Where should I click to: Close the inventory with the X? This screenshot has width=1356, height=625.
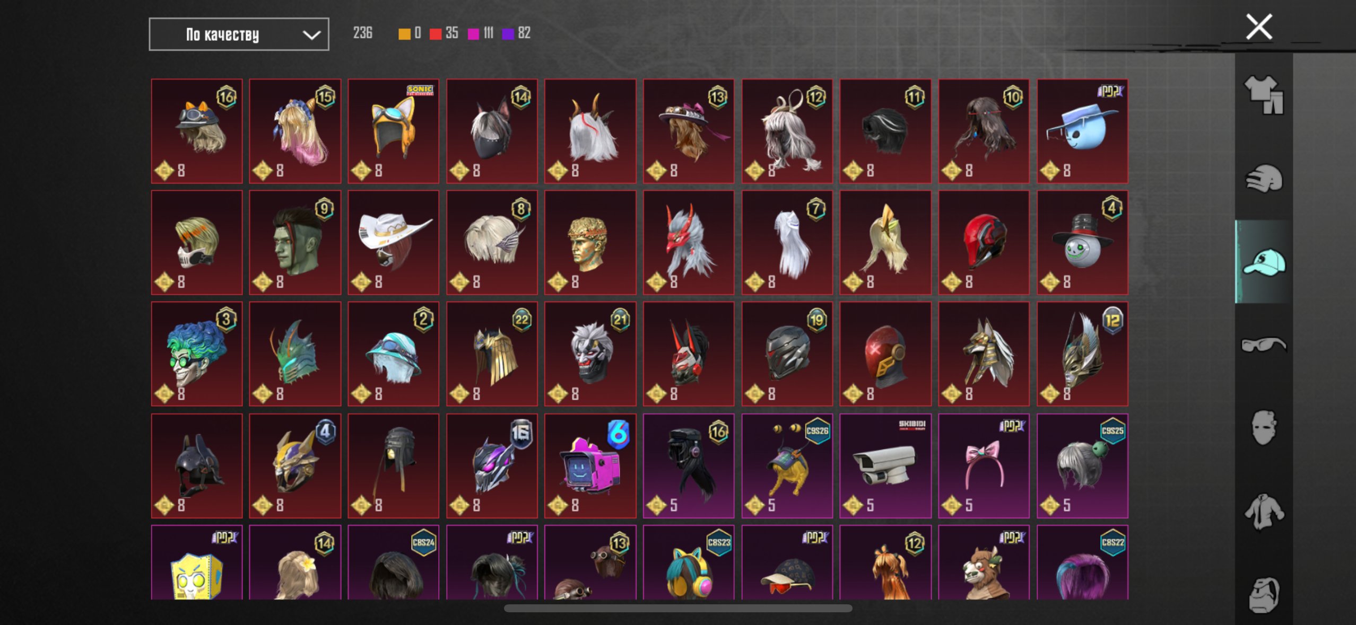pos(1259,27)
